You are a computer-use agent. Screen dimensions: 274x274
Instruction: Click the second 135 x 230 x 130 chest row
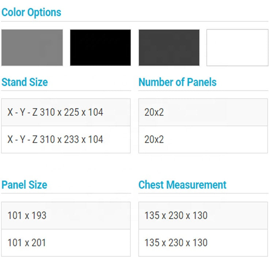tap(203, 243)
